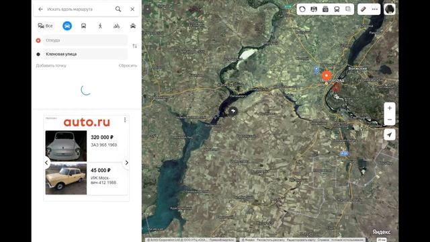Click the Волжский city label on map
Image resolution: width=430 pixels, height=242 pixels.
pos(357,69)
